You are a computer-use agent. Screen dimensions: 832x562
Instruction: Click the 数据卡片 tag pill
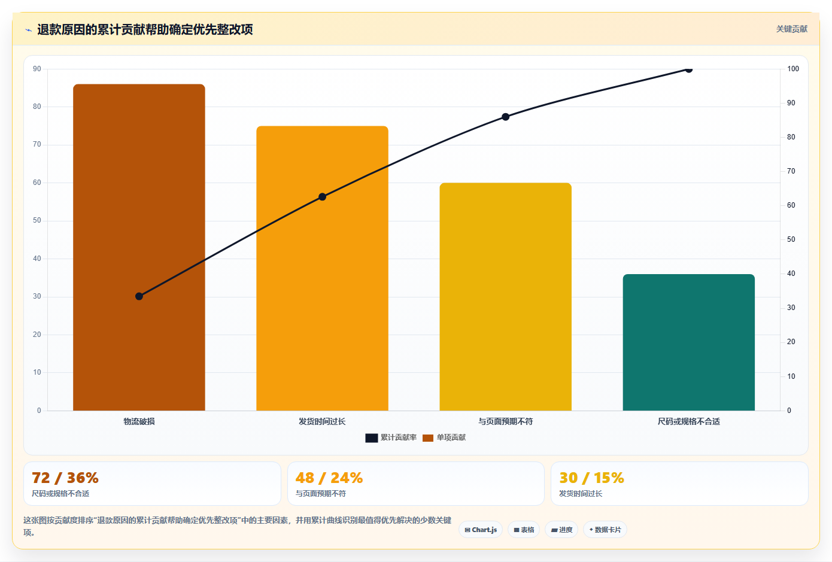[x=605, y=530]
